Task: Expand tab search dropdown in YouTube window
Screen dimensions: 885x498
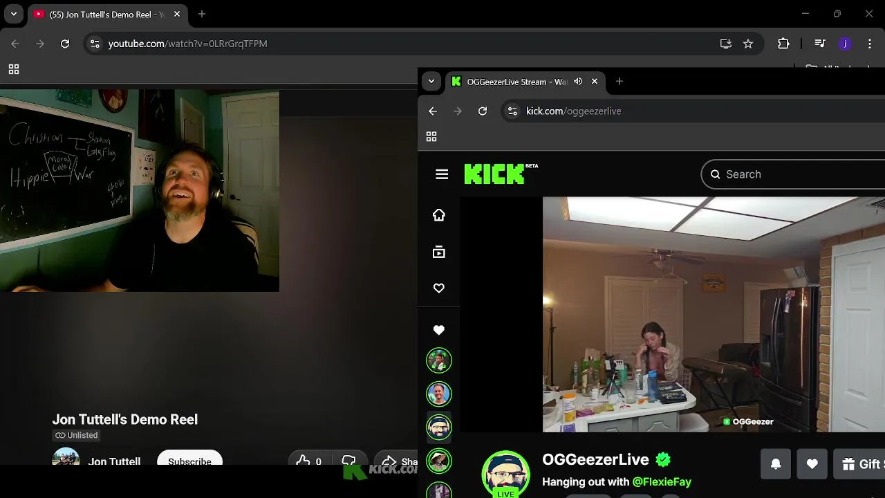Action: coord(14,14)
